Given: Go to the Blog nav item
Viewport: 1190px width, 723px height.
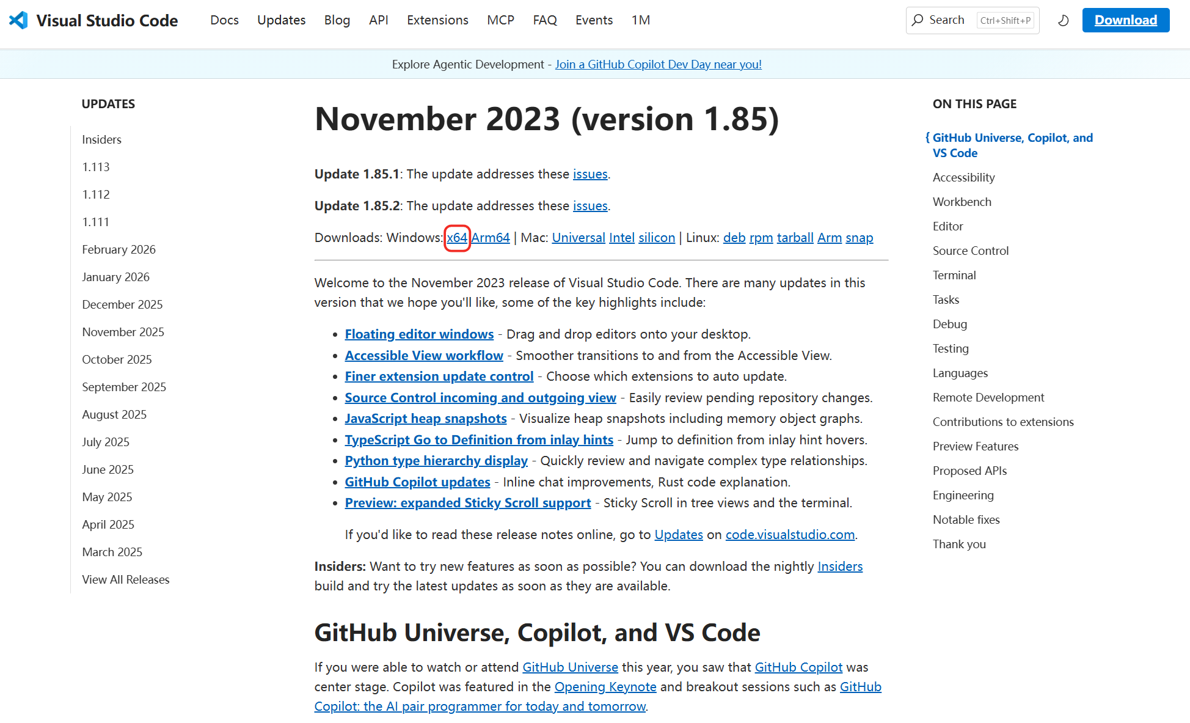Looking at the screenshot, I should pyautogui.click(x=337, y=20).
